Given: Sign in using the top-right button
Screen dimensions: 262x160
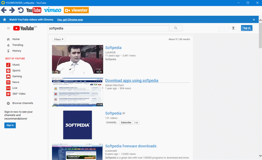Looking at the screenshot, I should point(247,28).
